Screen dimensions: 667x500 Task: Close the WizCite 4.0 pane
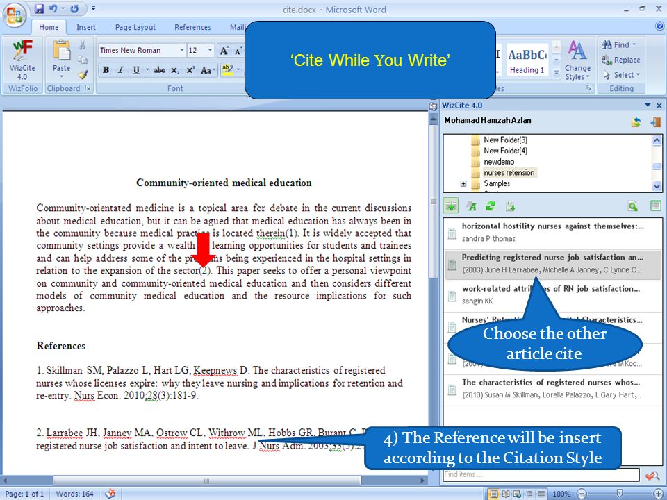coord(659,105)
